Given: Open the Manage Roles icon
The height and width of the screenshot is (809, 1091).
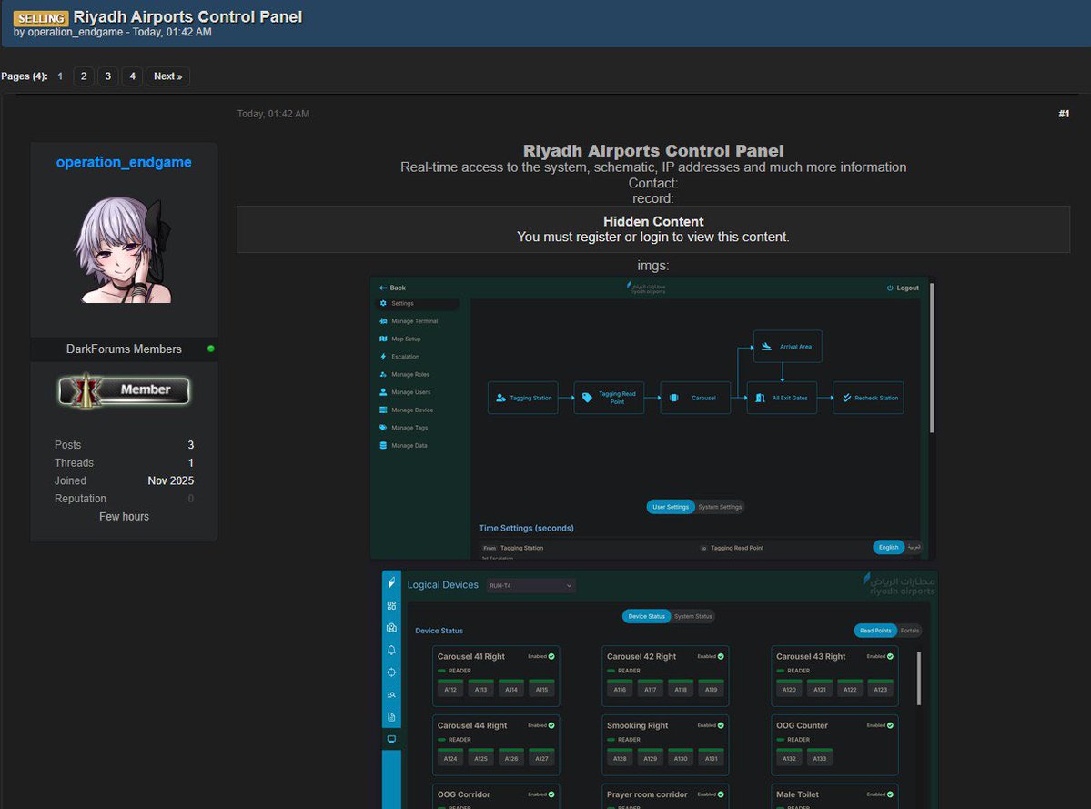Looking at the screenshot, I should pos(383,374).
